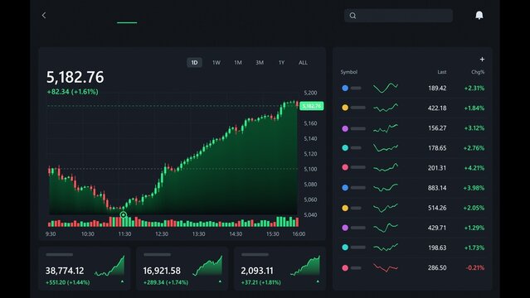Click the teal dot in the 198.63 row
530x298 pixels.
(345, 248)
